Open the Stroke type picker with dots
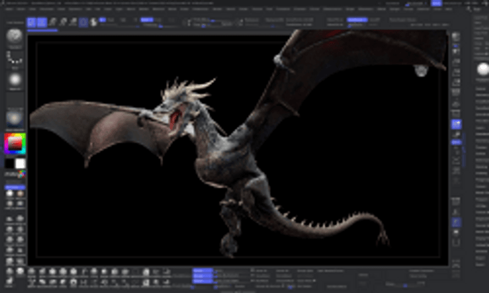The image size is (489, 293). pyautogui.click(x=15, y=59)
